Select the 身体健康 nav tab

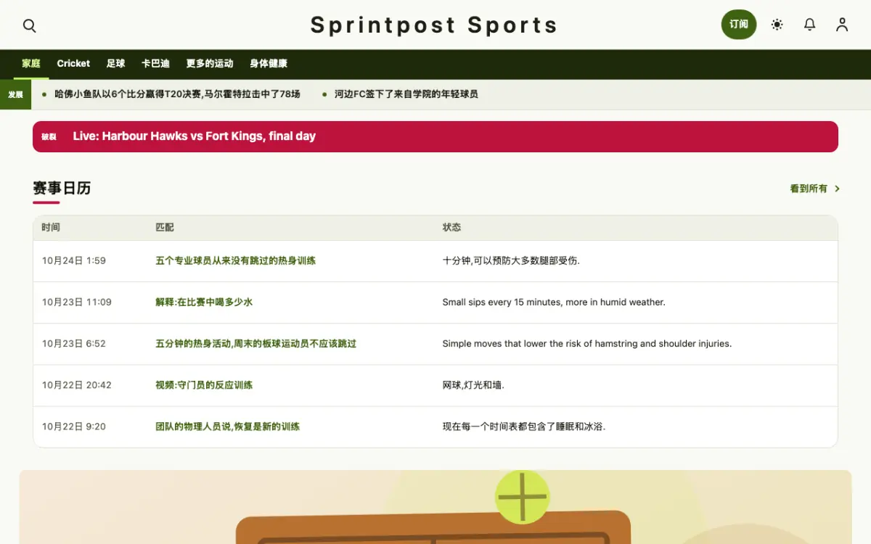click(x=269, y=64)
